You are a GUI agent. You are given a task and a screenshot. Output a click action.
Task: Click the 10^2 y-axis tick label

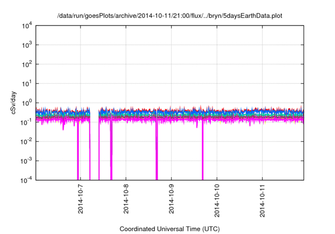(27, 64)
